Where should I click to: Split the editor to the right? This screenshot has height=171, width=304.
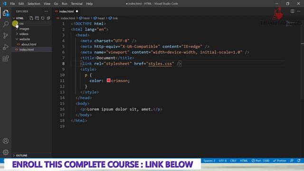(293, 11)
